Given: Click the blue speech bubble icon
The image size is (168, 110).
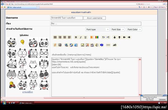Looking at the screenshot, I should coord(102,45).
